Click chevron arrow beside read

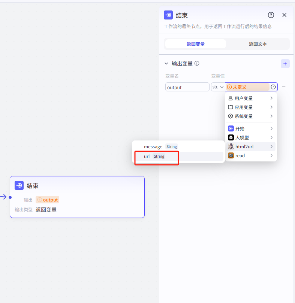click(x=271, y=155)
